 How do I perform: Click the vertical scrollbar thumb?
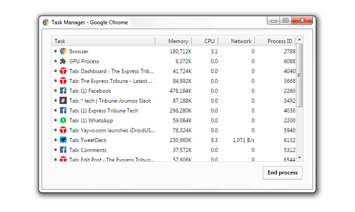point(299,75)
